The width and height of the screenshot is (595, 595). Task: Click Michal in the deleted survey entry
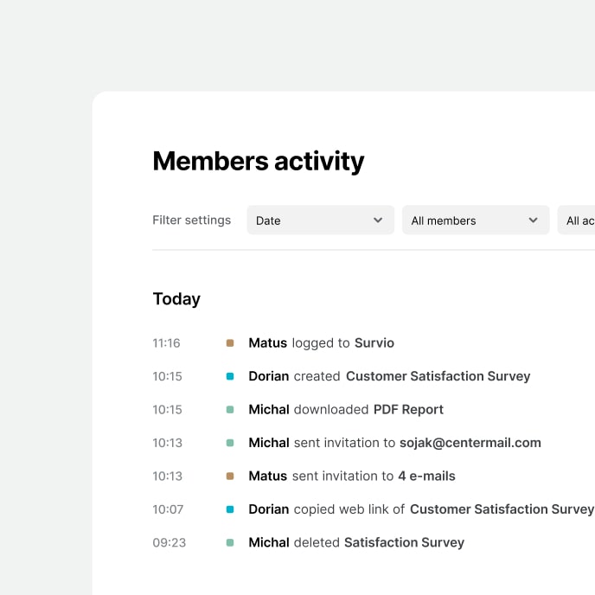click(269, 542)
